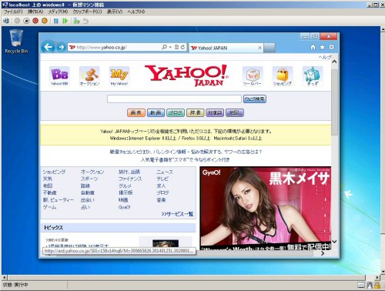Click the >>サービス一覧 link
Image resolution: width=385 pixels, height=291 pixels.
pyautogui.click(x=177, y=214)
